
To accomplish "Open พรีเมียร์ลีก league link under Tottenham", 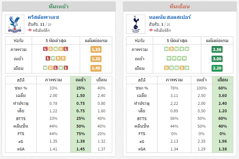I will (x=162, y=30).
